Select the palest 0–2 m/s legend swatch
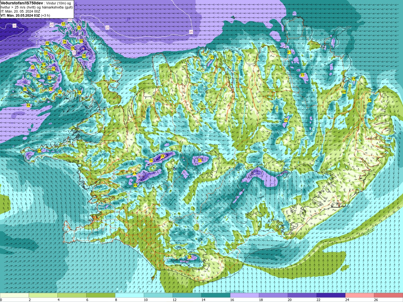Image resolution: width=403 pixels, height=302 pixels. [14, 295]
